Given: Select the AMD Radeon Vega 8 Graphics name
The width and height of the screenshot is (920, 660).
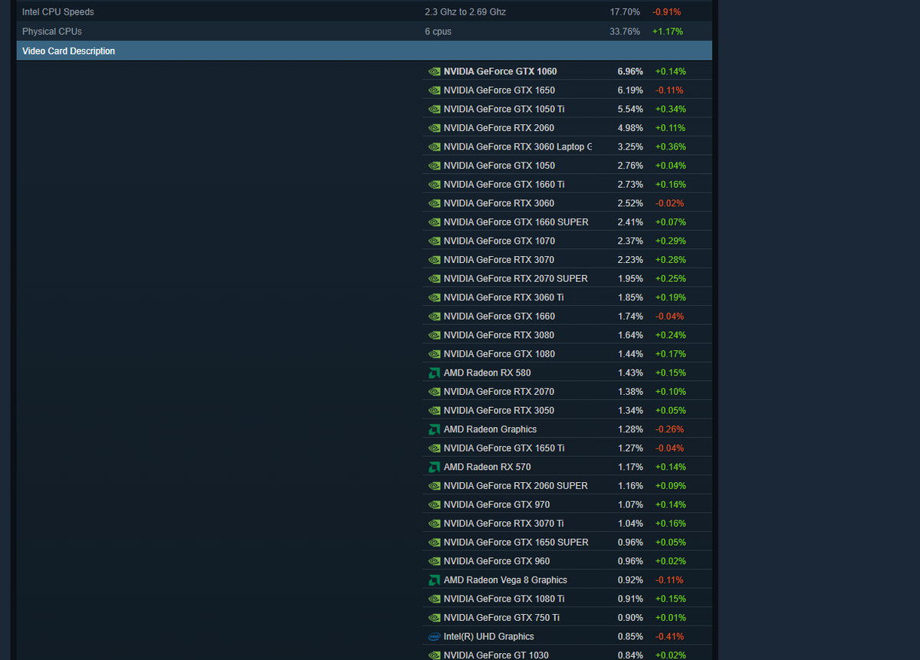Looking at the screenshot, I should coord(505,580).
